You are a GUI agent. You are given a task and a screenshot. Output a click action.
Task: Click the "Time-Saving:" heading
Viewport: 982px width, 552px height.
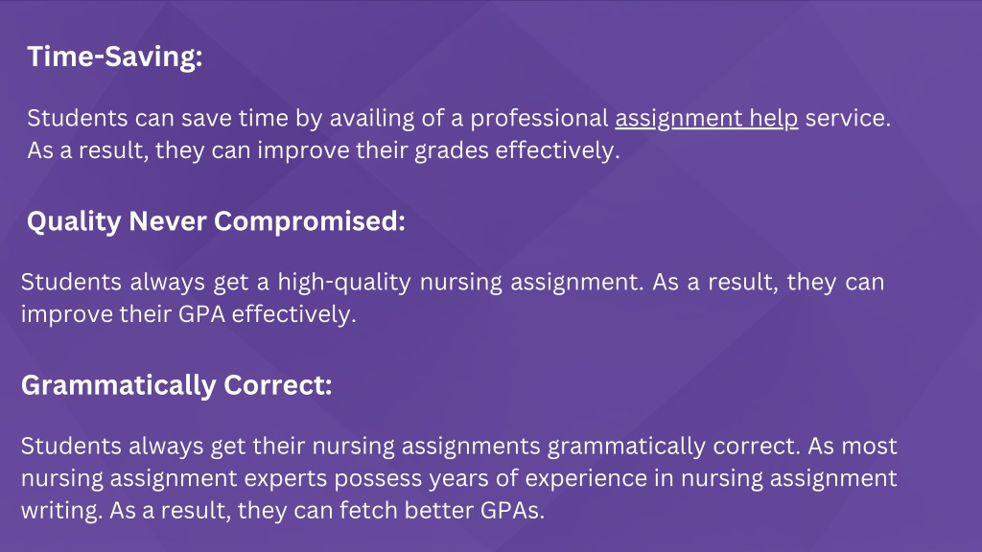pyautogui.click(x=115, y=57)
